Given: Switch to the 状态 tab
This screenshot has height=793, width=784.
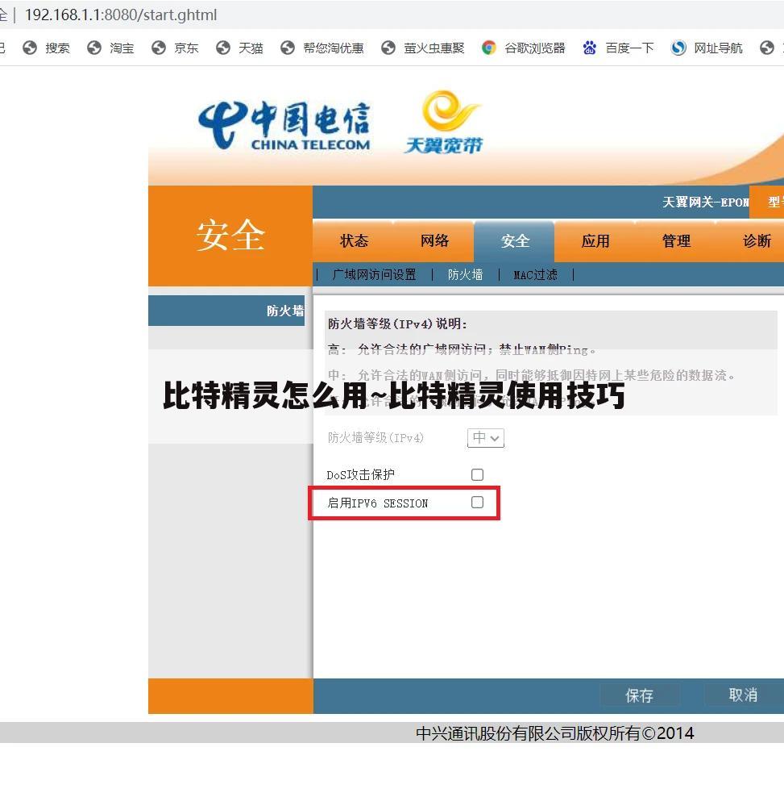Looking at the screenshot, I should [354, 240].
